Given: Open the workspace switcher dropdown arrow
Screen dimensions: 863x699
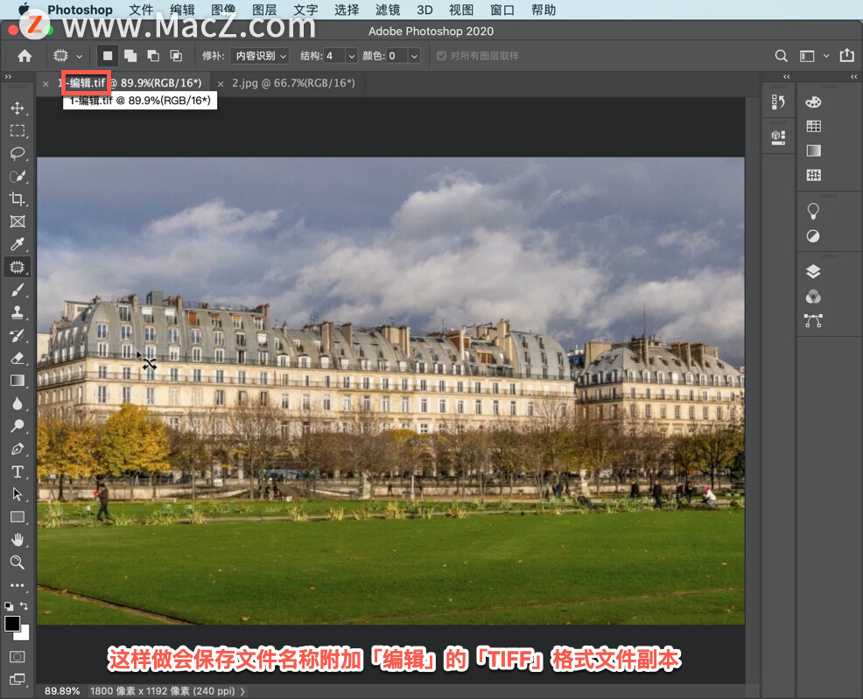Looking at the screenshot, I should tap(825, 55).
